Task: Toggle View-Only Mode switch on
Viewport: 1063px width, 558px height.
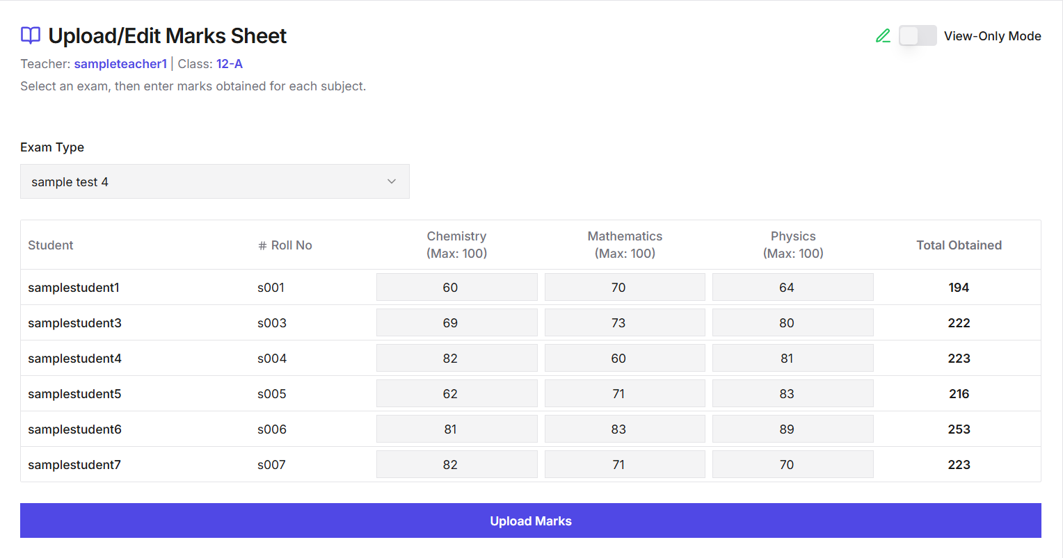Action: (x=917, y=35)
